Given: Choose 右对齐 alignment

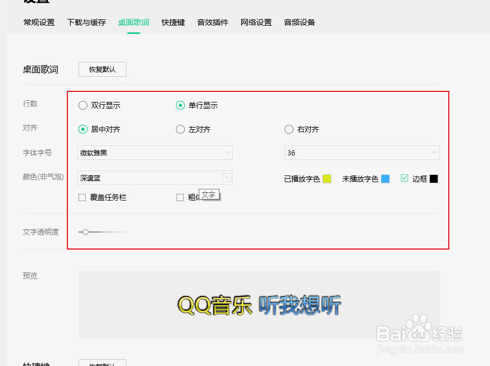Looking at the screenshot, I should tap(289, 129).
